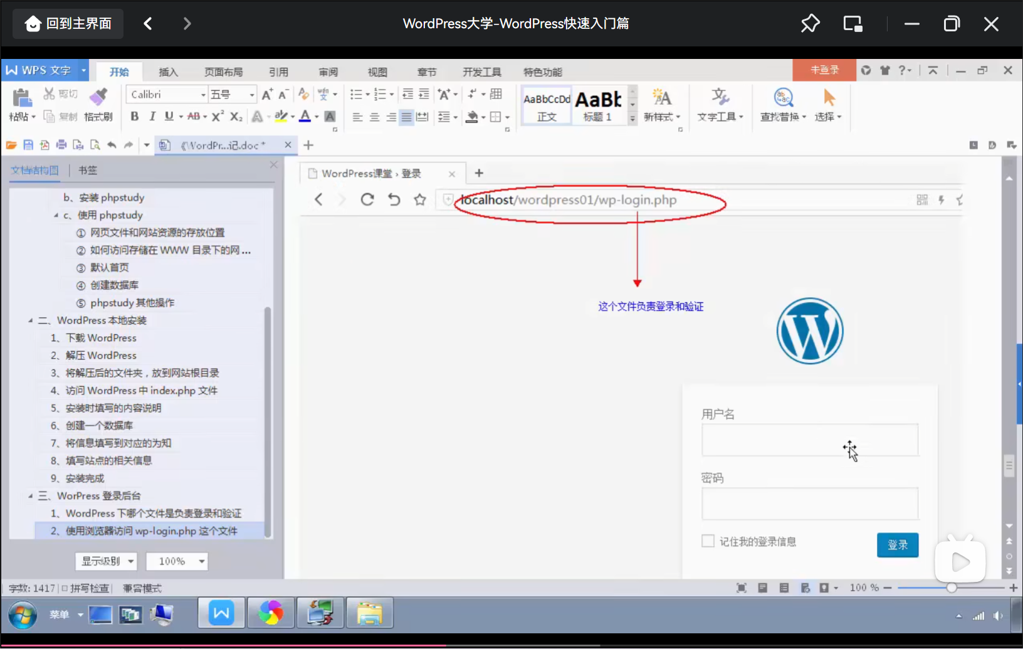
Task: Center align text
Action: pos(374,117)
